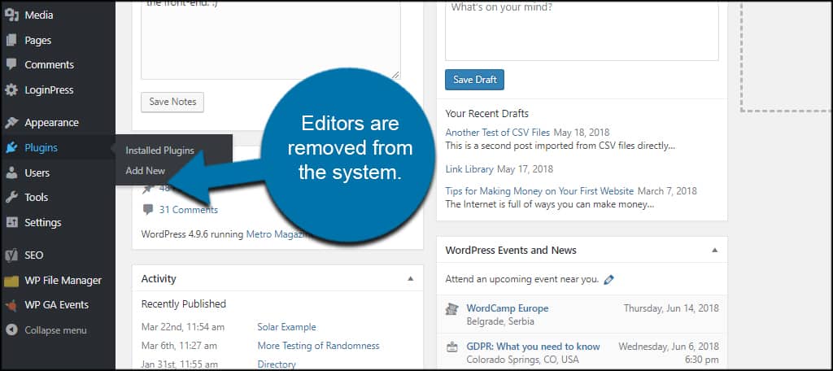
Task: Open the Solar Example post
Action: click(286, 327)
